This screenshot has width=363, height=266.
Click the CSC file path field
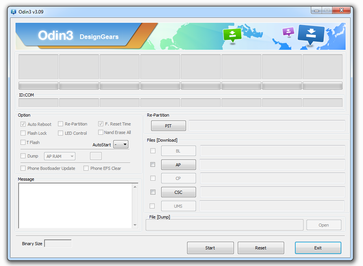(273, 192)
